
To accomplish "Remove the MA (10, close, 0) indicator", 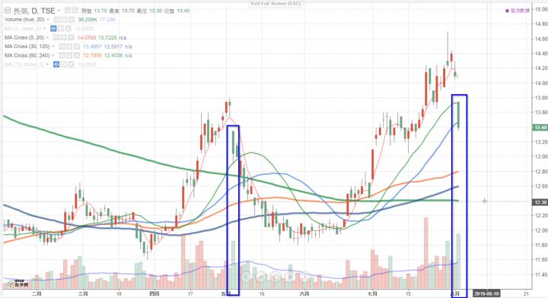I will point(71,64).
